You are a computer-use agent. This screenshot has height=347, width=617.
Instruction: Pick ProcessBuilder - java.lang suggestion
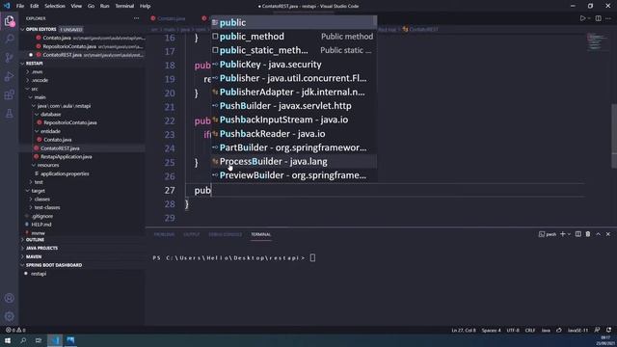(x=293, y=161)
